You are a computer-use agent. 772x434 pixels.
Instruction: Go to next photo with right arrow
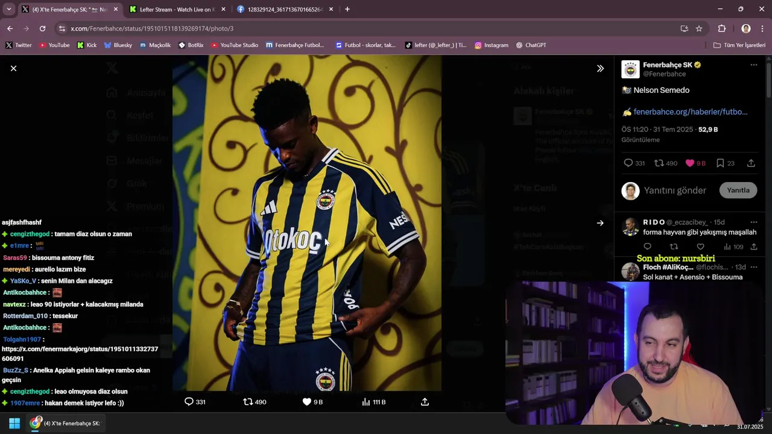point(600,223)
